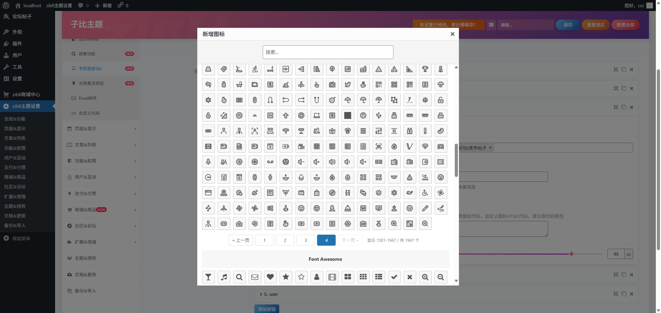Adjust the icon size slider

pos(571,254)
